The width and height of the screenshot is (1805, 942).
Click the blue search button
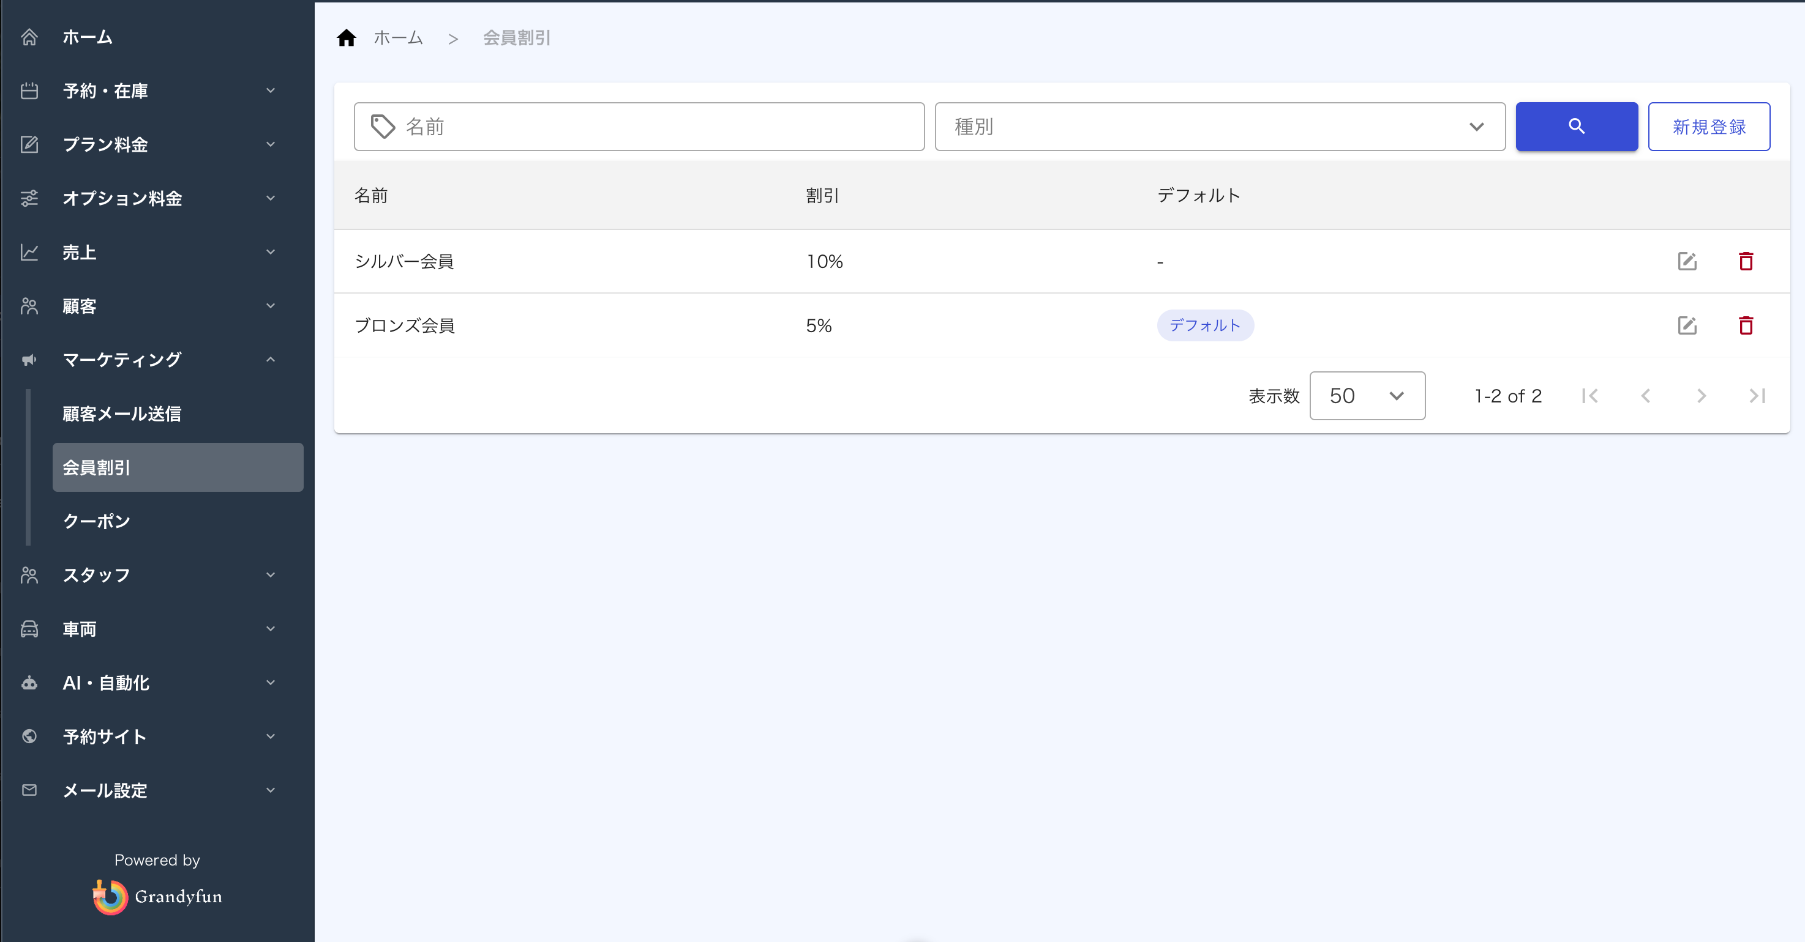(1577, 127)
